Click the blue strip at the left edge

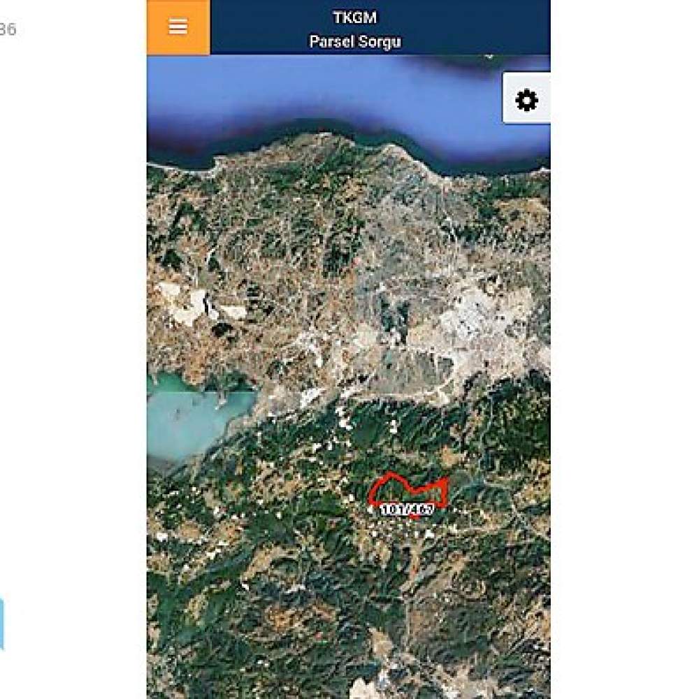pyautogui.click(x=2, y=624)
